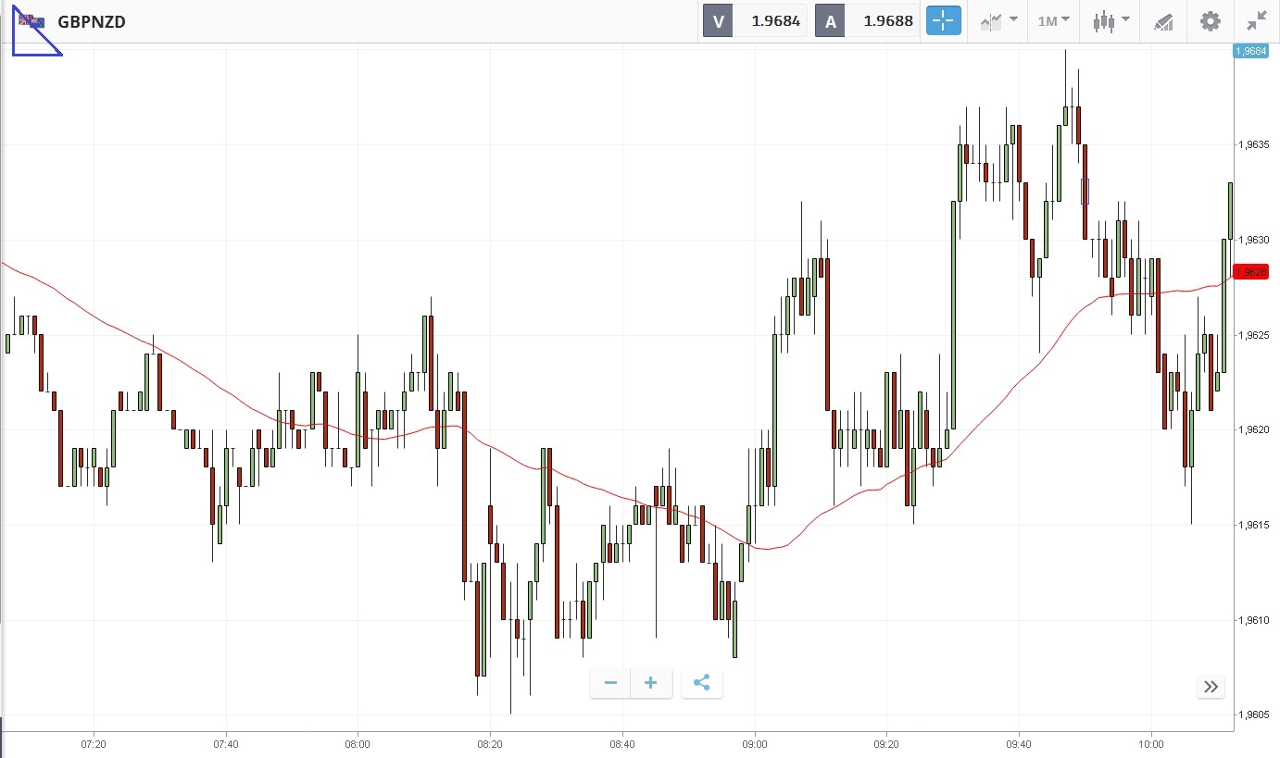This screenshot has width=1280, height=758.
Task: Open the drawing tools pencil icon
Action: (x=1163, y=21)
